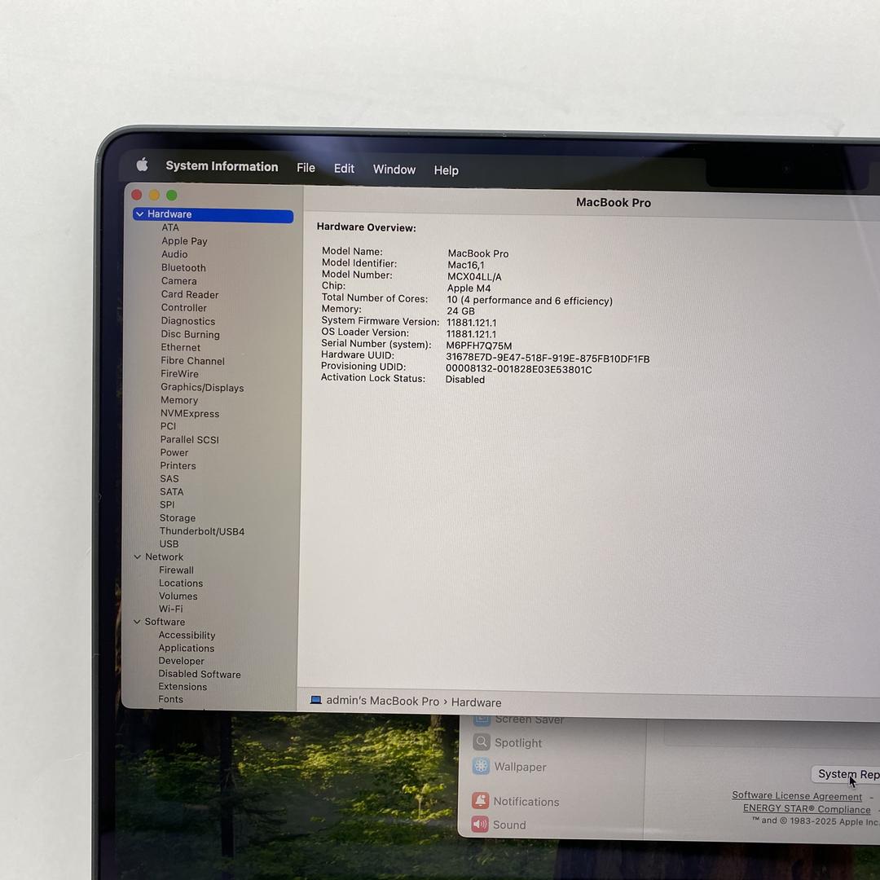Select Firewall under Network

176,570
